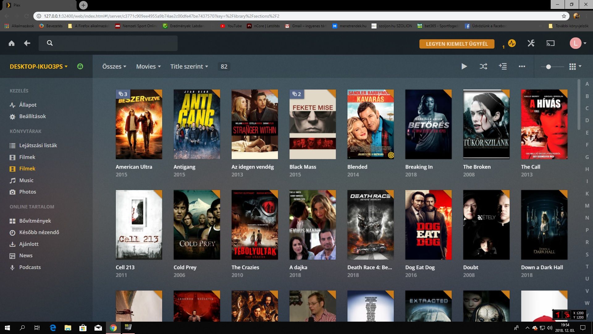The image size is (593, 334).
Task: Open Bővítmények in online content
Action: (30, 221)
